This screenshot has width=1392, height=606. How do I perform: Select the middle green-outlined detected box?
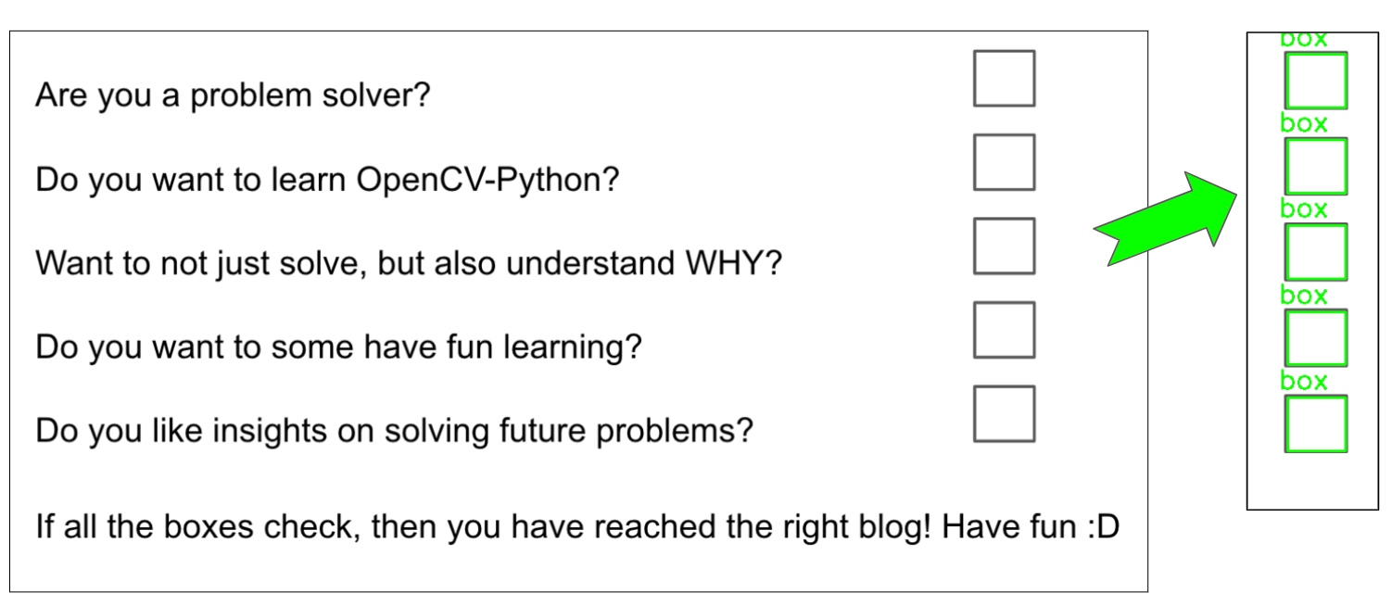[x=1315, y=252]
